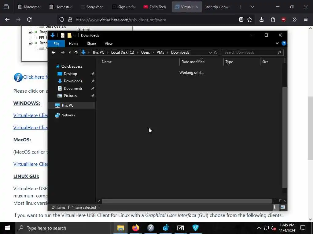Reload the VirtualHere page

29,19
